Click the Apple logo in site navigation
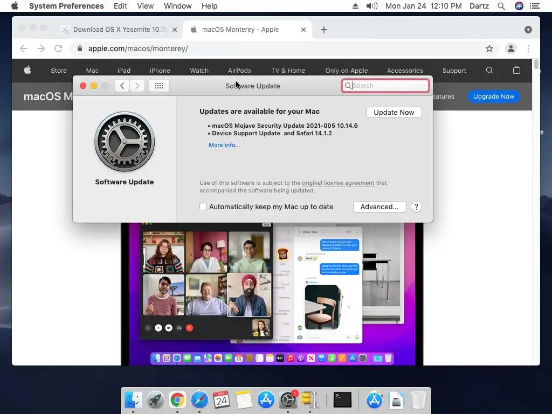This screenshot has width=552, height=414. point(27,70)
